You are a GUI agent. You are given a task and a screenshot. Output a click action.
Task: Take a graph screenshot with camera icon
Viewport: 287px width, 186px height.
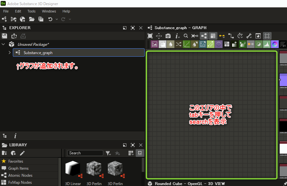pos(168,36)
